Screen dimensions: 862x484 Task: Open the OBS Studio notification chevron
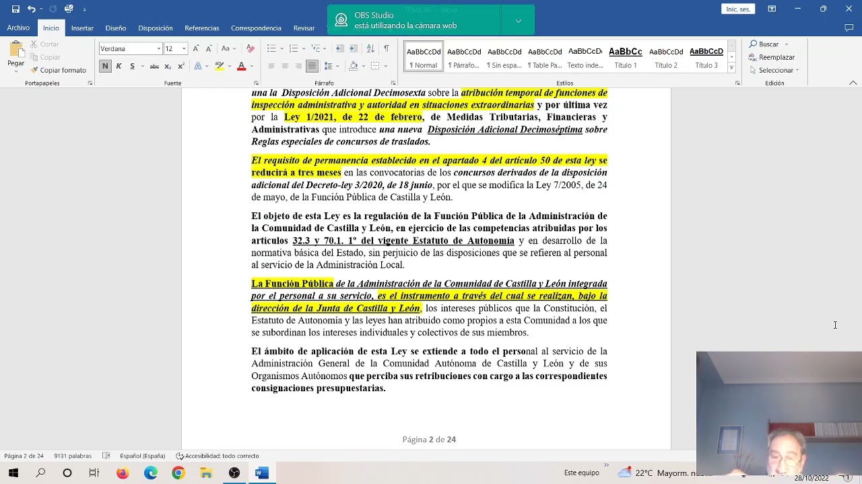coord(517,20)
